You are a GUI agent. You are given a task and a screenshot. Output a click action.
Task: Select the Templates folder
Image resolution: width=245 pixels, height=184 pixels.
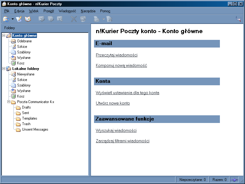pyautogui.click(x=30, y=118)
